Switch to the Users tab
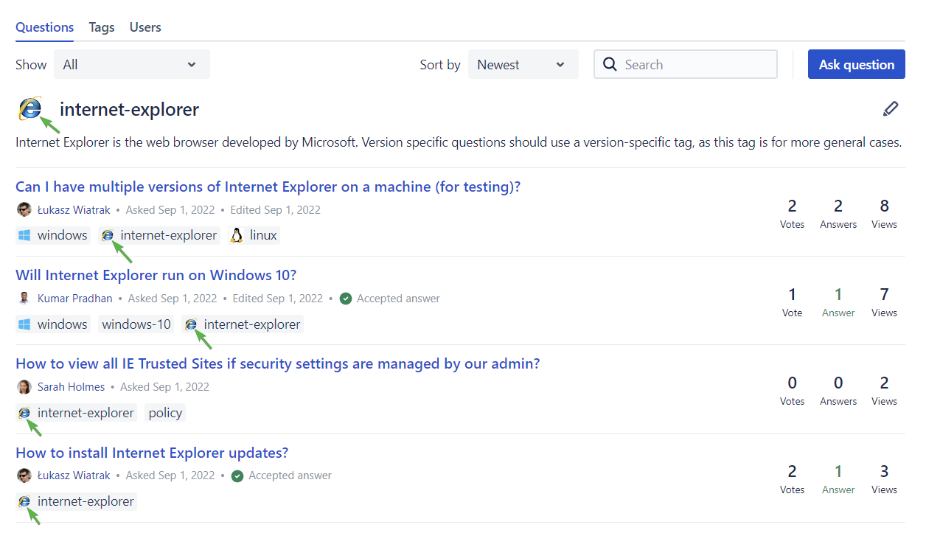Screen dimensions: 926x533 tap(145, 27)
